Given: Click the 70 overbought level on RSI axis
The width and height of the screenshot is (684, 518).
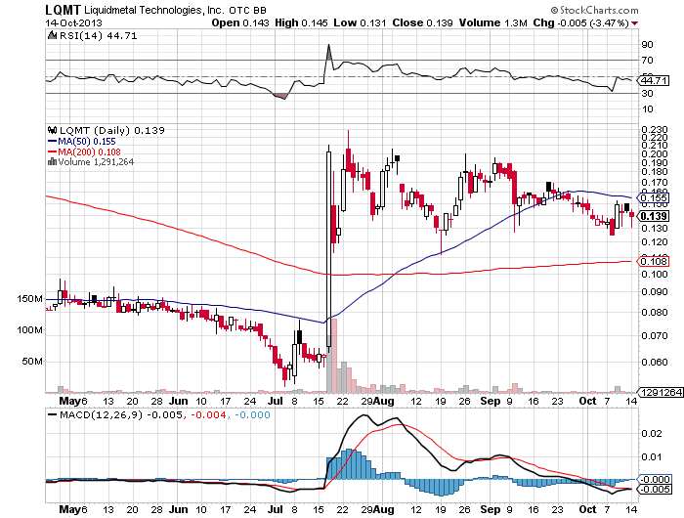Looking at the screenshot, I should click(647, 61).
